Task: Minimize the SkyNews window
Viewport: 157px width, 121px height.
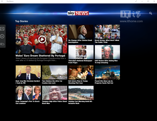Action: (x=142, y=1)
